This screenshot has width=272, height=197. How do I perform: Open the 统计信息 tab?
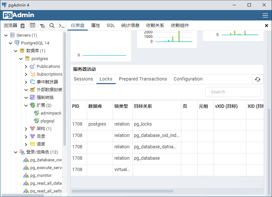pos(130,25)
